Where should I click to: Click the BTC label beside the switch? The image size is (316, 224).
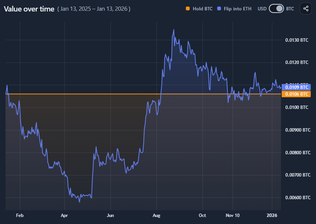(x=290, y=9)
